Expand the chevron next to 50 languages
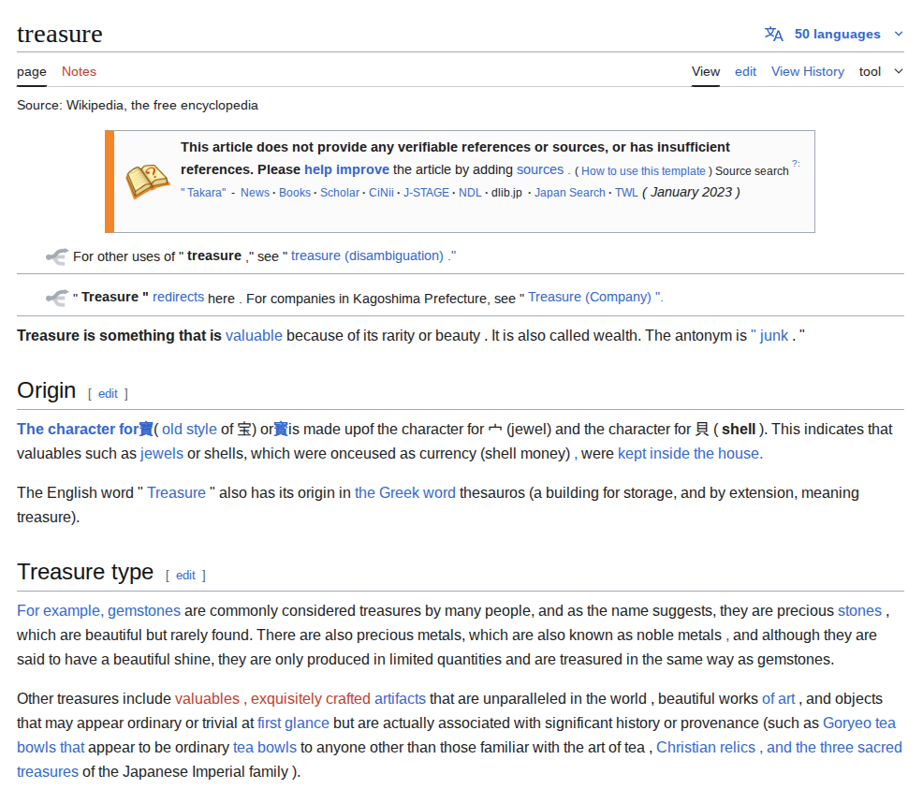Image resolution: width=923 pixels, height=789 pixels. (x=899, y=34)
